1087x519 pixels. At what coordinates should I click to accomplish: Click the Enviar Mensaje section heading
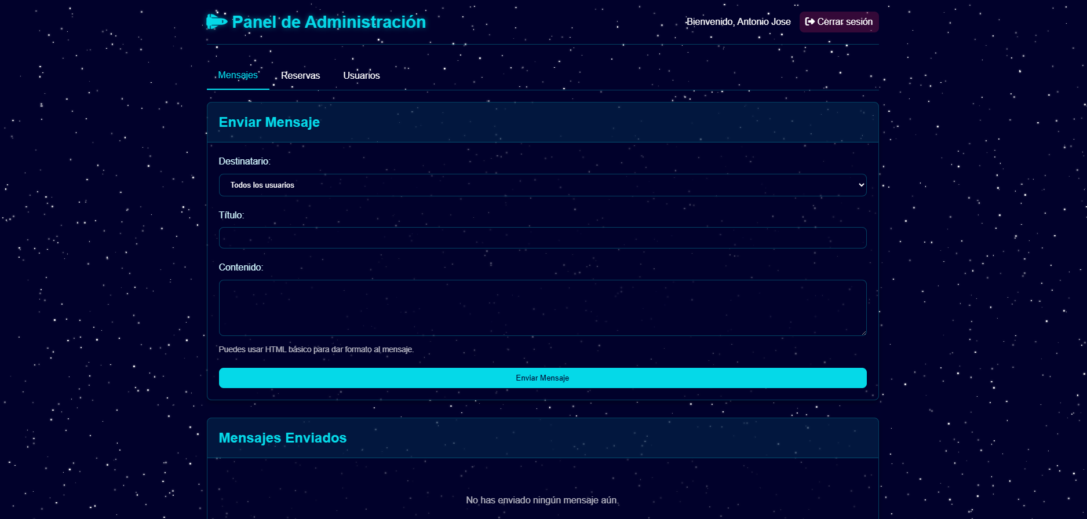(269, 122)
